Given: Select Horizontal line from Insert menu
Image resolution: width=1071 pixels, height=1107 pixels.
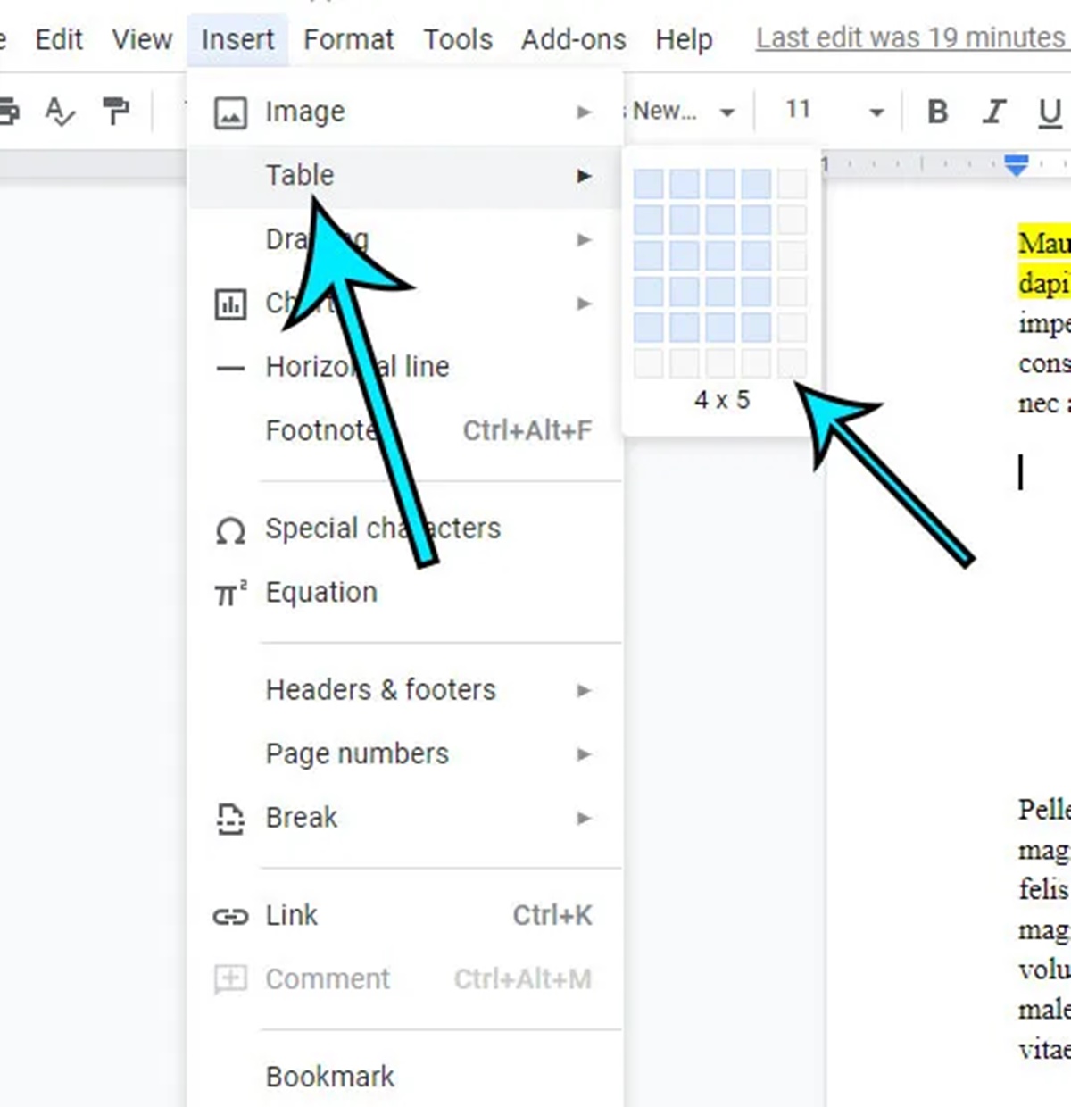Looking at the screenshot, I should pyautogui.click(x=357, y=367).
